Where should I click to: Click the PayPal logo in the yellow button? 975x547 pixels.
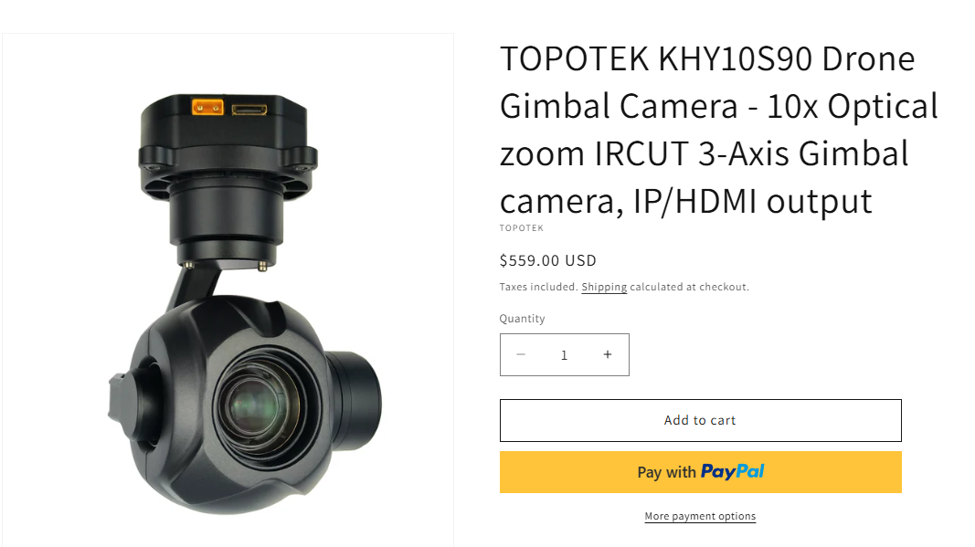[733, 472]
